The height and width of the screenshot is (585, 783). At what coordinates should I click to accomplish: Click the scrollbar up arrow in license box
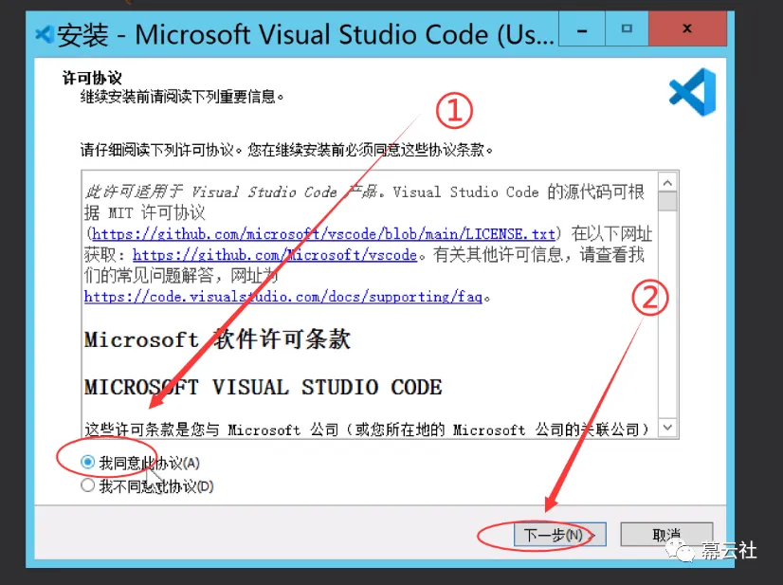pos(667,183)
